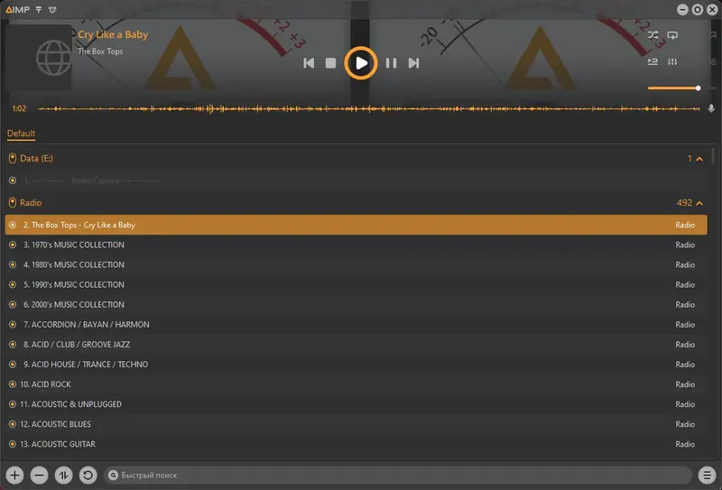Viewport: 722px width, 490px height.
Task: Stop playback
Action: [330, 63]
